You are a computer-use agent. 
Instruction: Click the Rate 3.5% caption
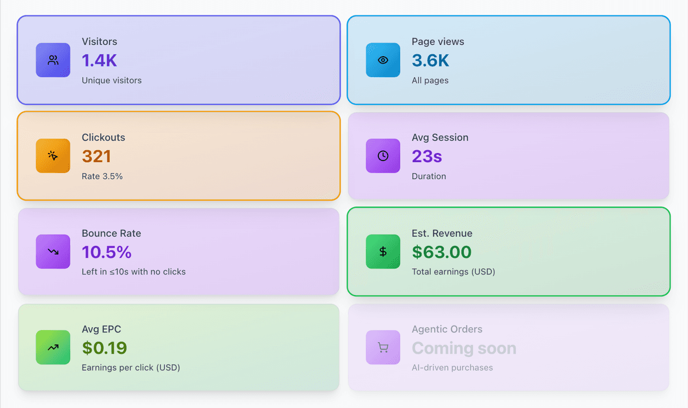pos(102,176)
